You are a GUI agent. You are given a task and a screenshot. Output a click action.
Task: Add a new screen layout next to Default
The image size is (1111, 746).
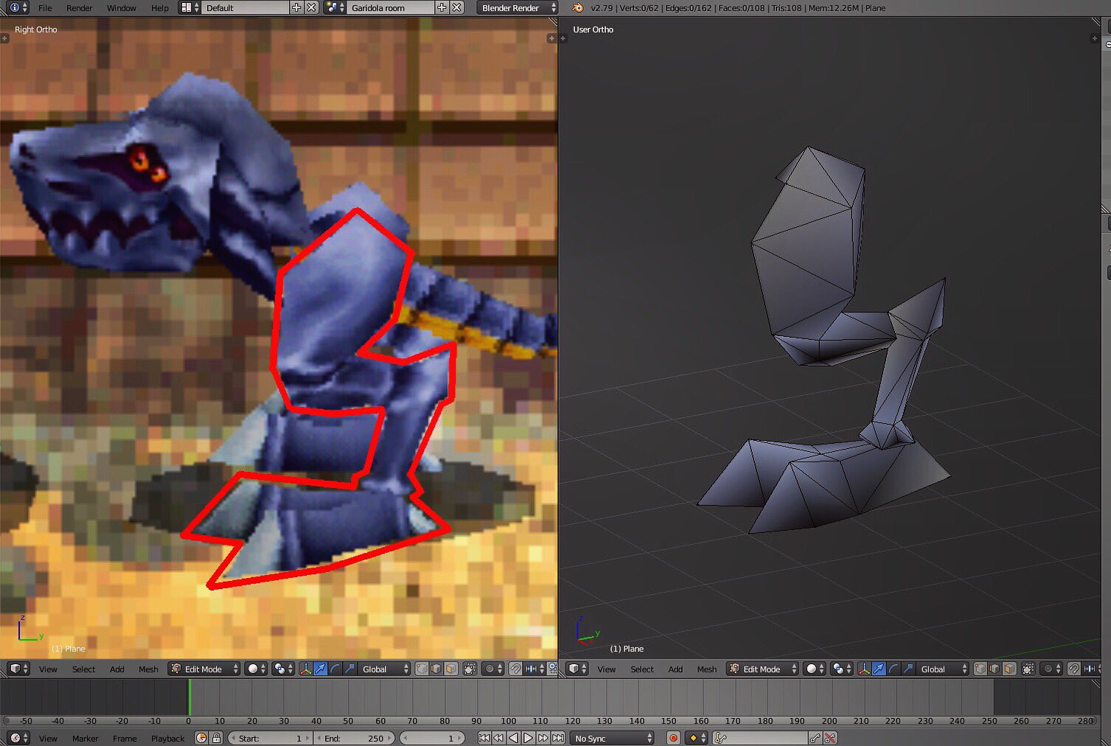click(296, 8)
